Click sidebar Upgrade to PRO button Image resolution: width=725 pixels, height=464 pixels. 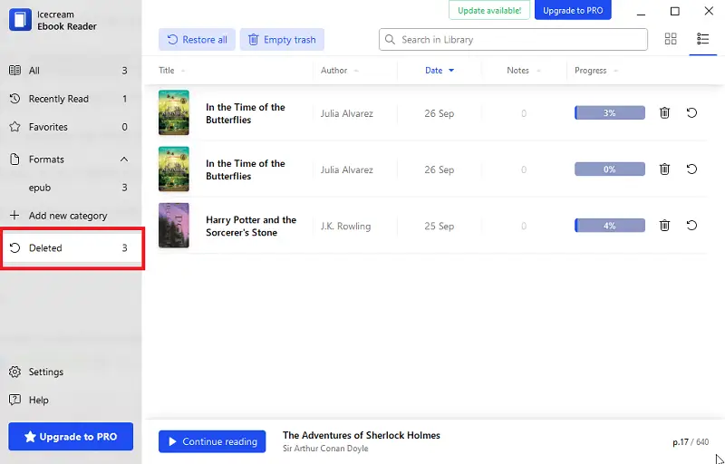[71, 436]
